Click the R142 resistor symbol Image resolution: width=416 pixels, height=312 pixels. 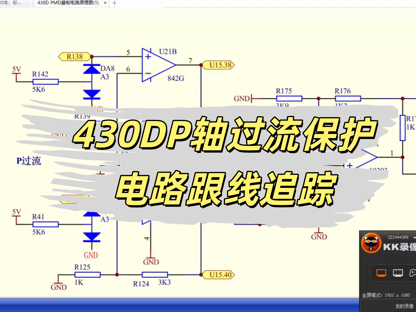click(45, 82)
